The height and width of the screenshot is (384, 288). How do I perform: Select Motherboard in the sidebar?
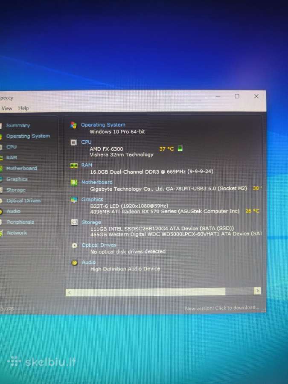coord(22,168)
